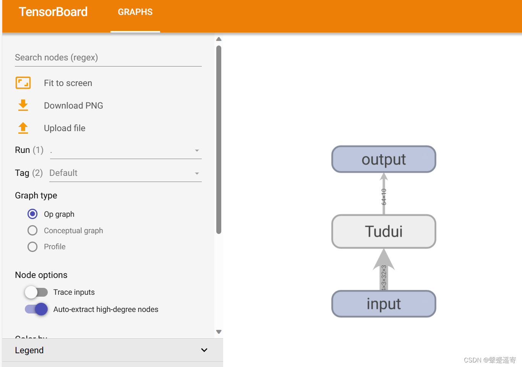This screenshot has height=367, width=522.
Task: Select the Conceptual graph radio button
Action: (32, 231)
